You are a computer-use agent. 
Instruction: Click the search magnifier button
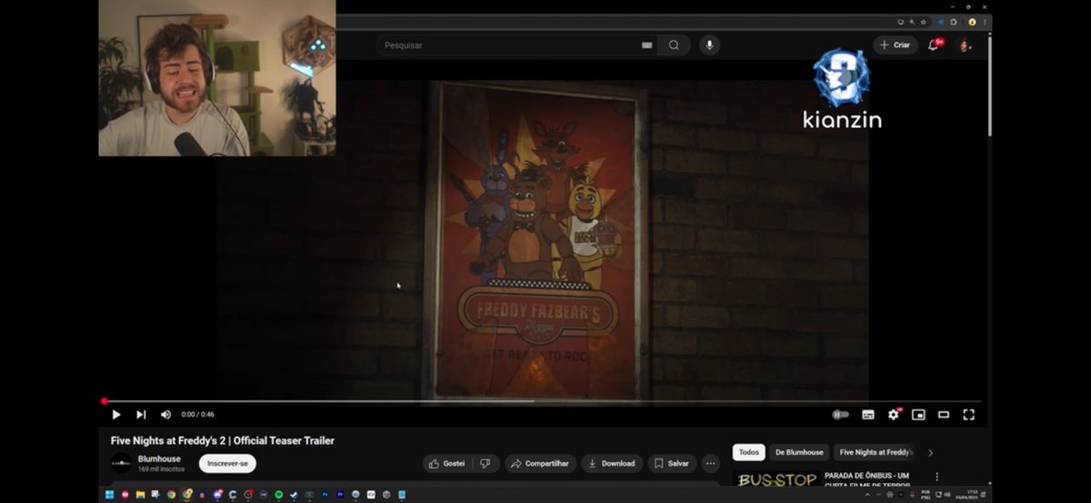click(x=674, y=44)
